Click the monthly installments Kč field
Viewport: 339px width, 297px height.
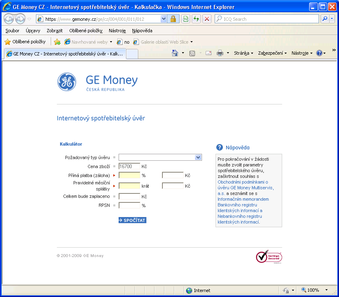pos(173,186)
